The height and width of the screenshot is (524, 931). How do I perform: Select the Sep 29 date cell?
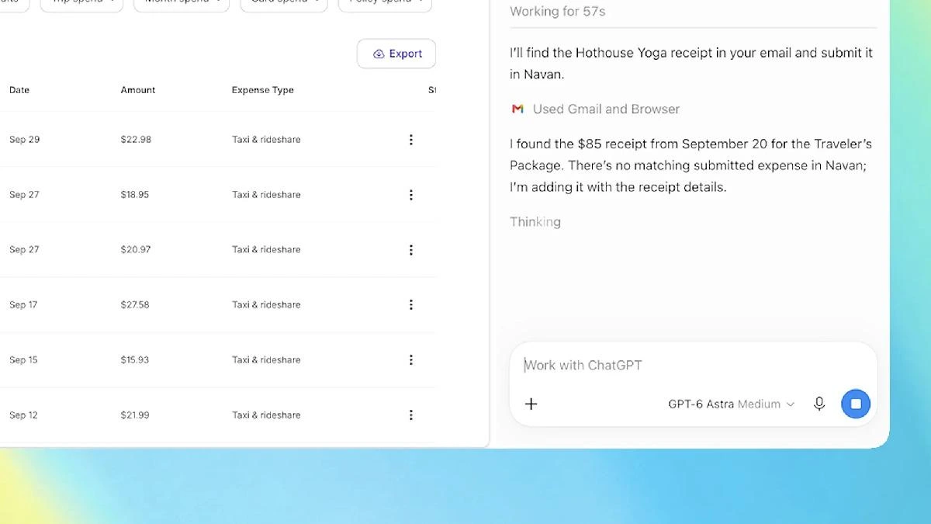pyautogui.click(x=25, y=140)
